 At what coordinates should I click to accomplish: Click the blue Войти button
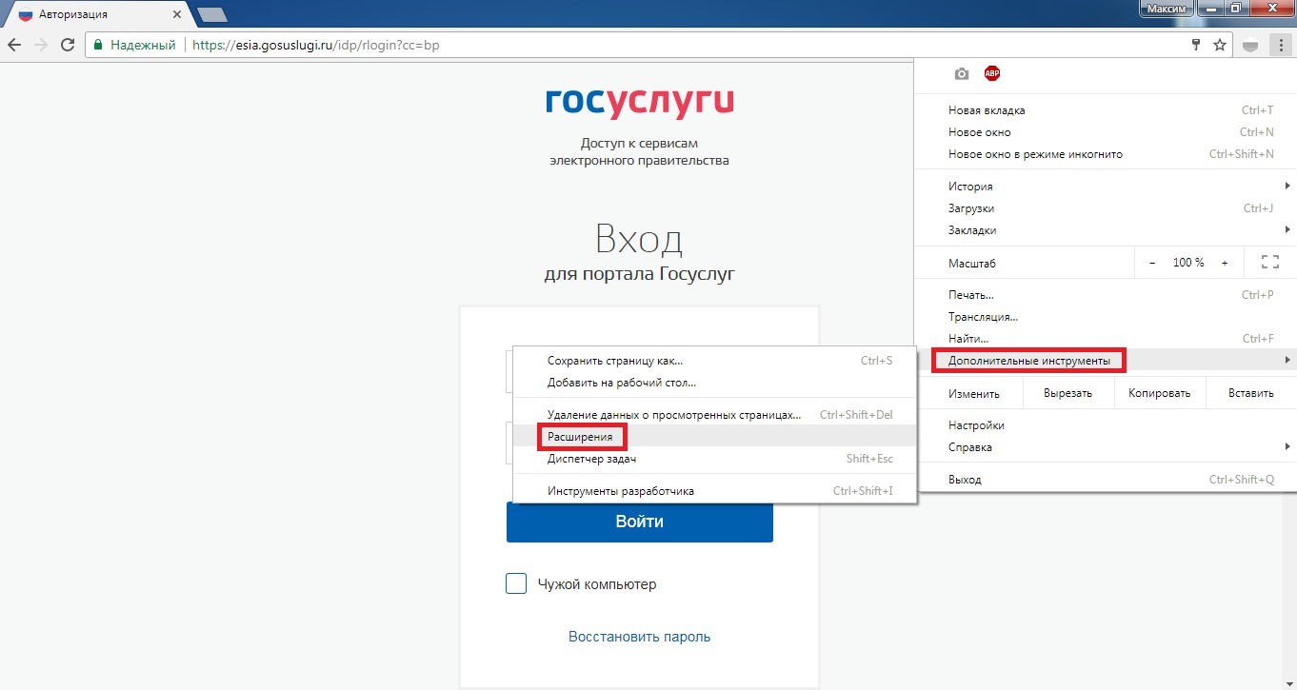tap(639, 522)
